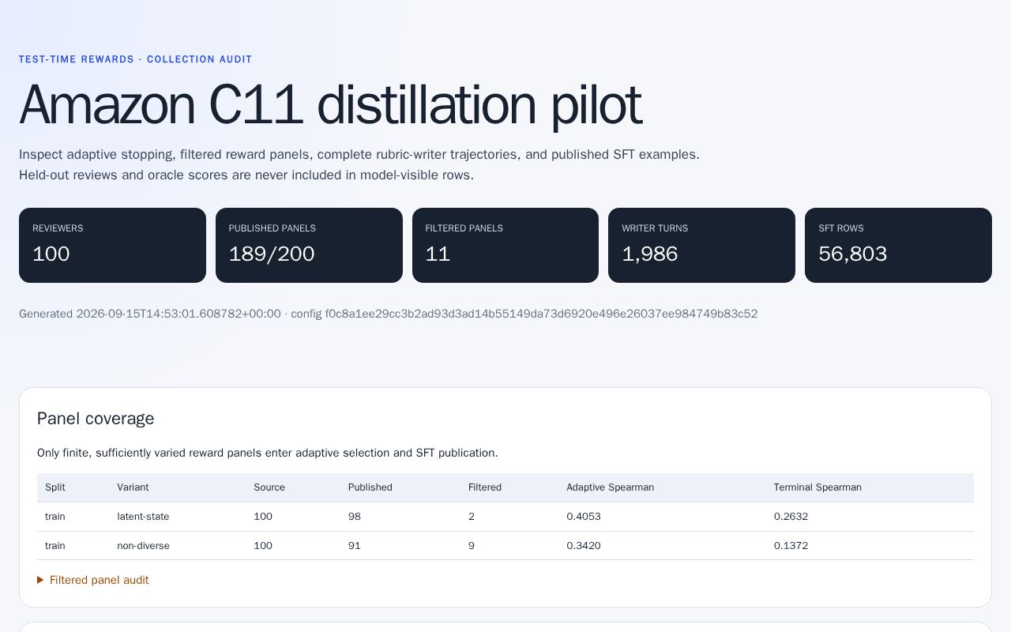Click the Terminal Spearman column header
Viewport: 1011px width, 632px height.
(x=817, y=487)
